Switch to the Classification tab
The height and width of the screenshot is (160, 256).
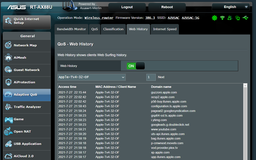tap(113, 29)
